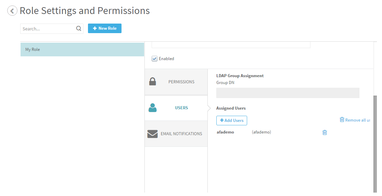The width and height of the screenshot is (382, 196).
Task: Click the text box above Enabled
Action: pos(231,45)
